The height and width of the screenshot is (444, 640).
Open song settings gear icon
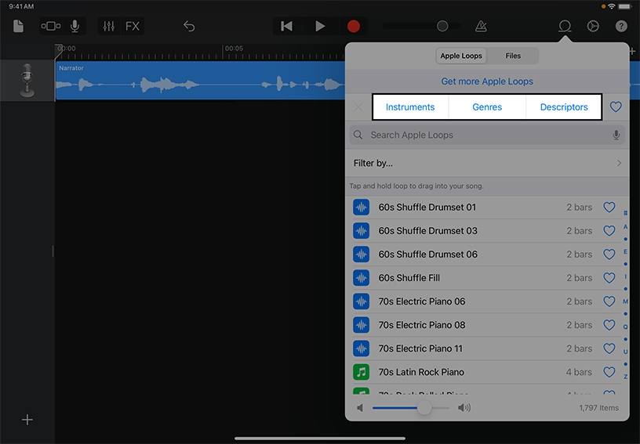click(x=593, y=26)
